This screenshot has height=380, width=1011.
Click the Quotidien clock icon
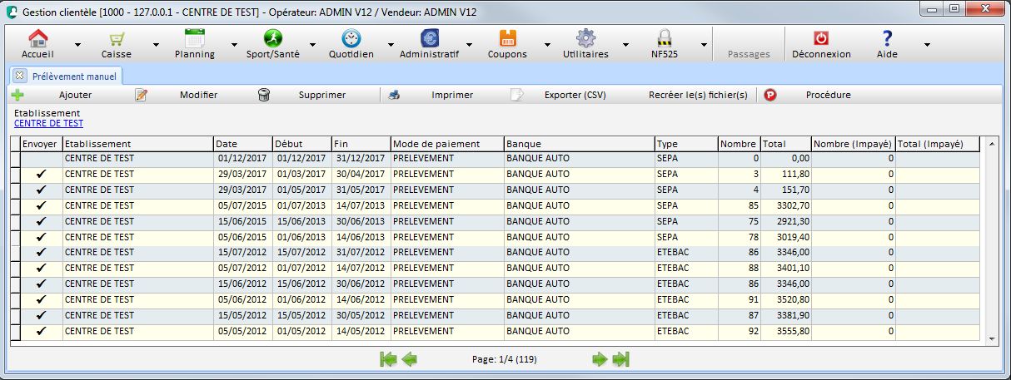351,38
